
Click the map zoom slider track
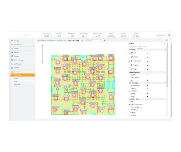pyautogui.click(x=42, y=54)
